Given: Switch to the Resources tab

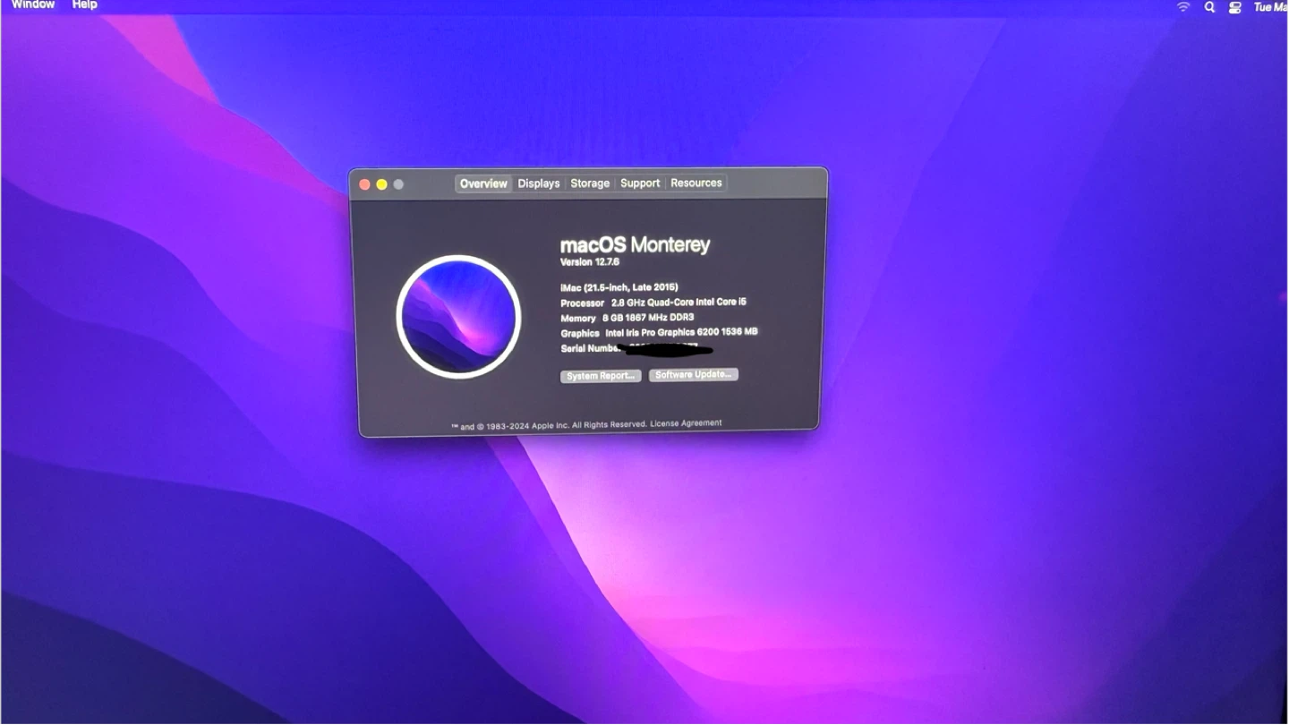Looking at the screenshot, I should coord(696,183).
